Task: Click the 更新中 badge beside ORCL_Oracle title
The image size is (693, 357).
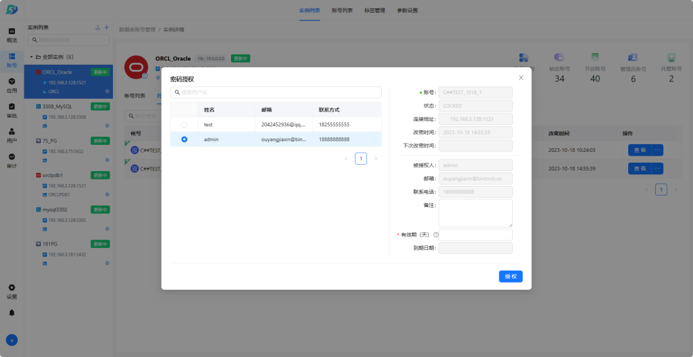Action: point(241,58)
